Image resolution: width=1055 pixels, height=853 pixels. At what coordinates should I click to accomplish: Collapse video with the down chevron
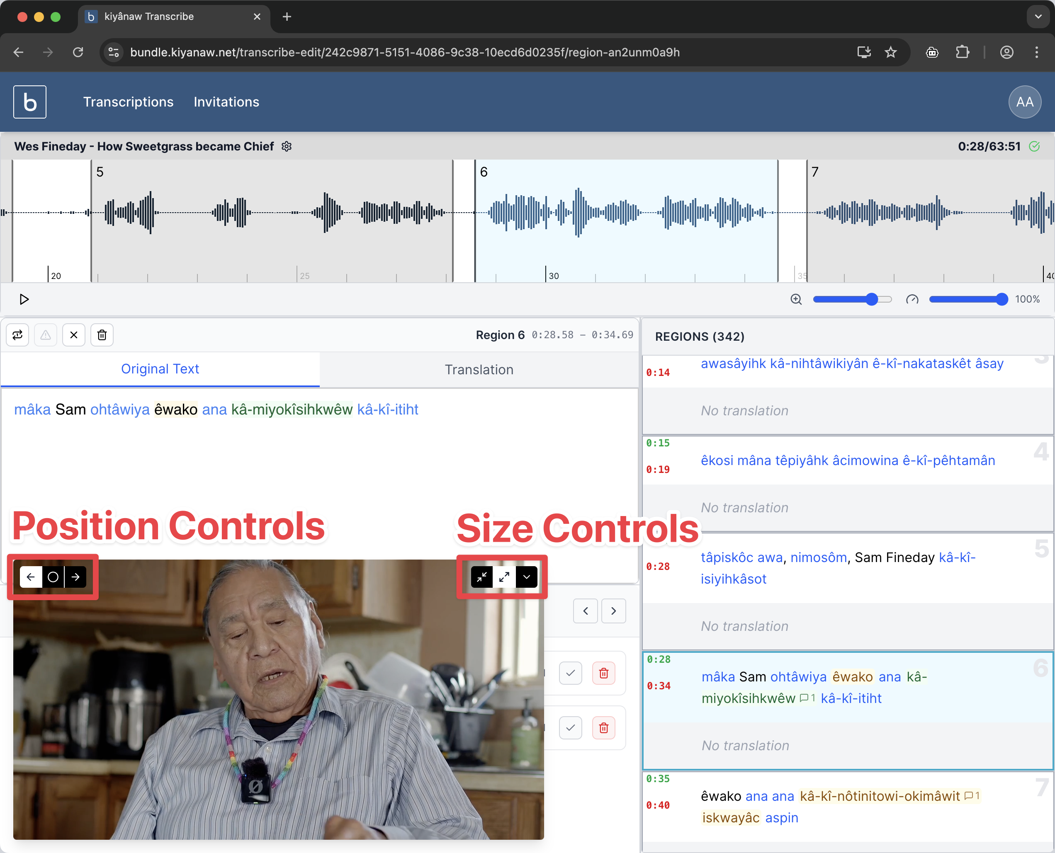point(527,577)
